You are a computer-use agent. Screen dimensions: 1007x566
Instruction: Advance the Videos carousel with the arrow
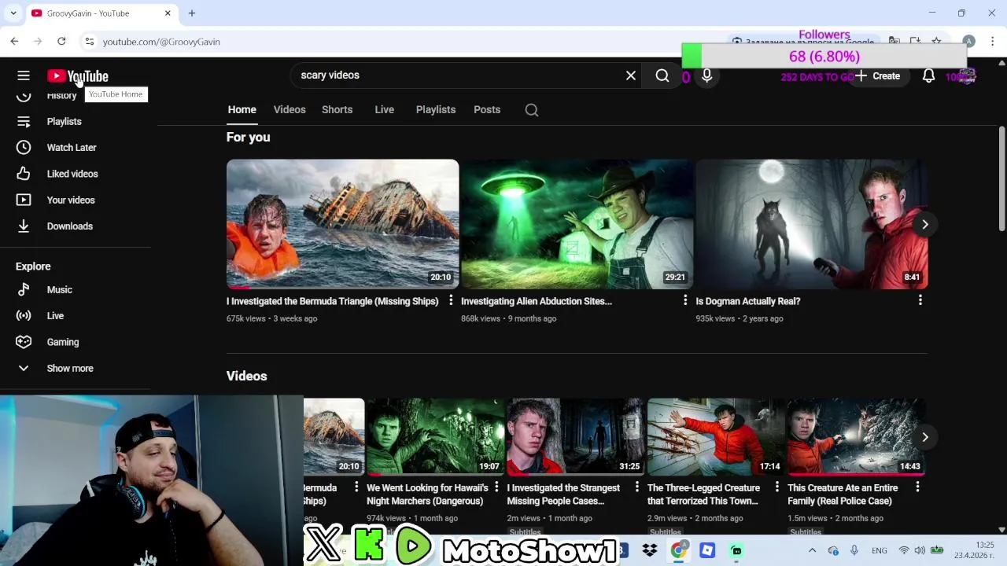[925, 437]
